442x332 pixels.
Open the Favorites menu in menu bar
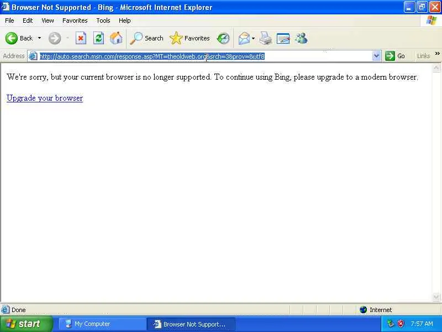(75, 20)
